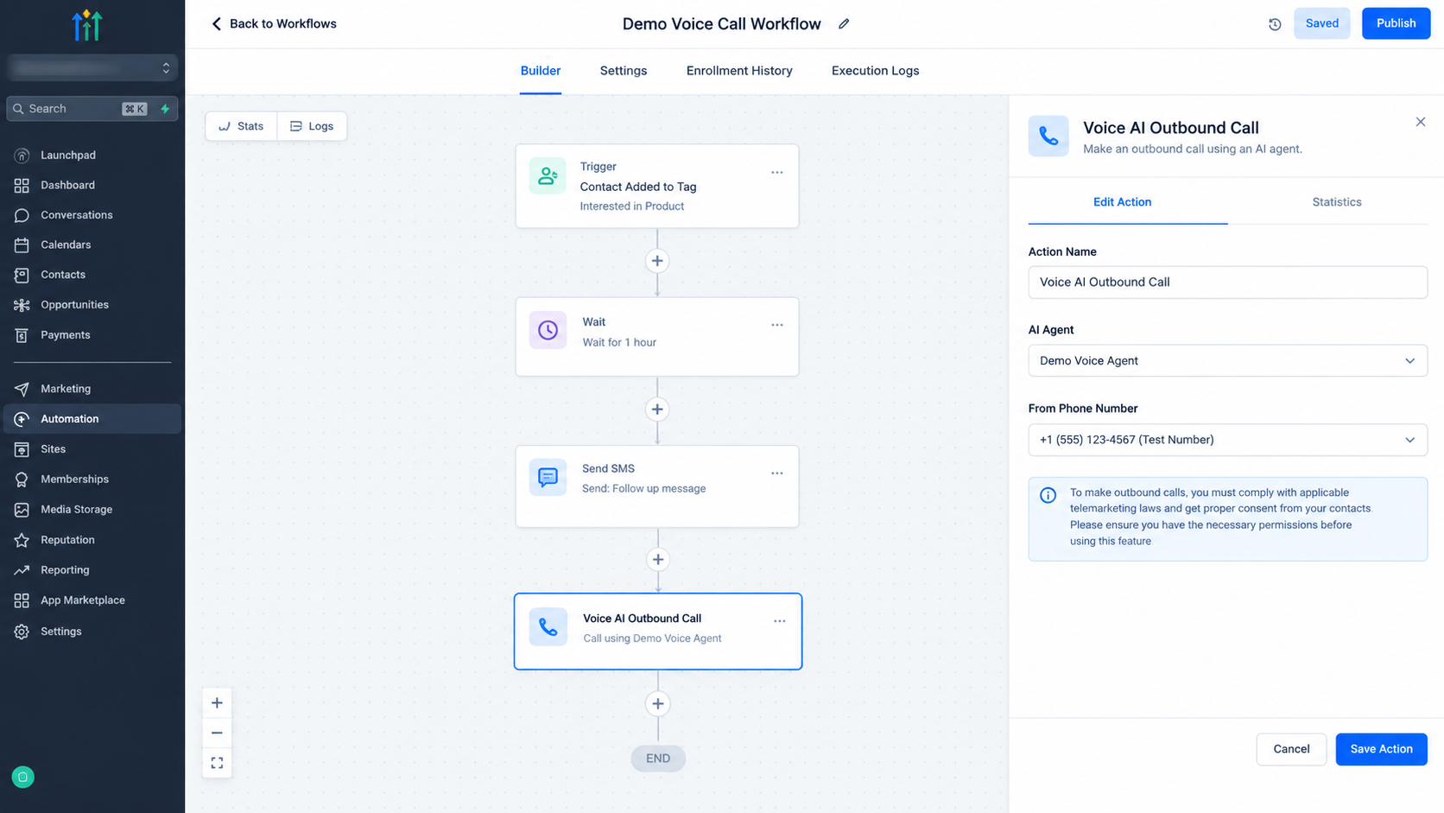Expand the From Phone Number dropdown
This screenshot has width=1444, height=813.
(x=1227, y=440)
